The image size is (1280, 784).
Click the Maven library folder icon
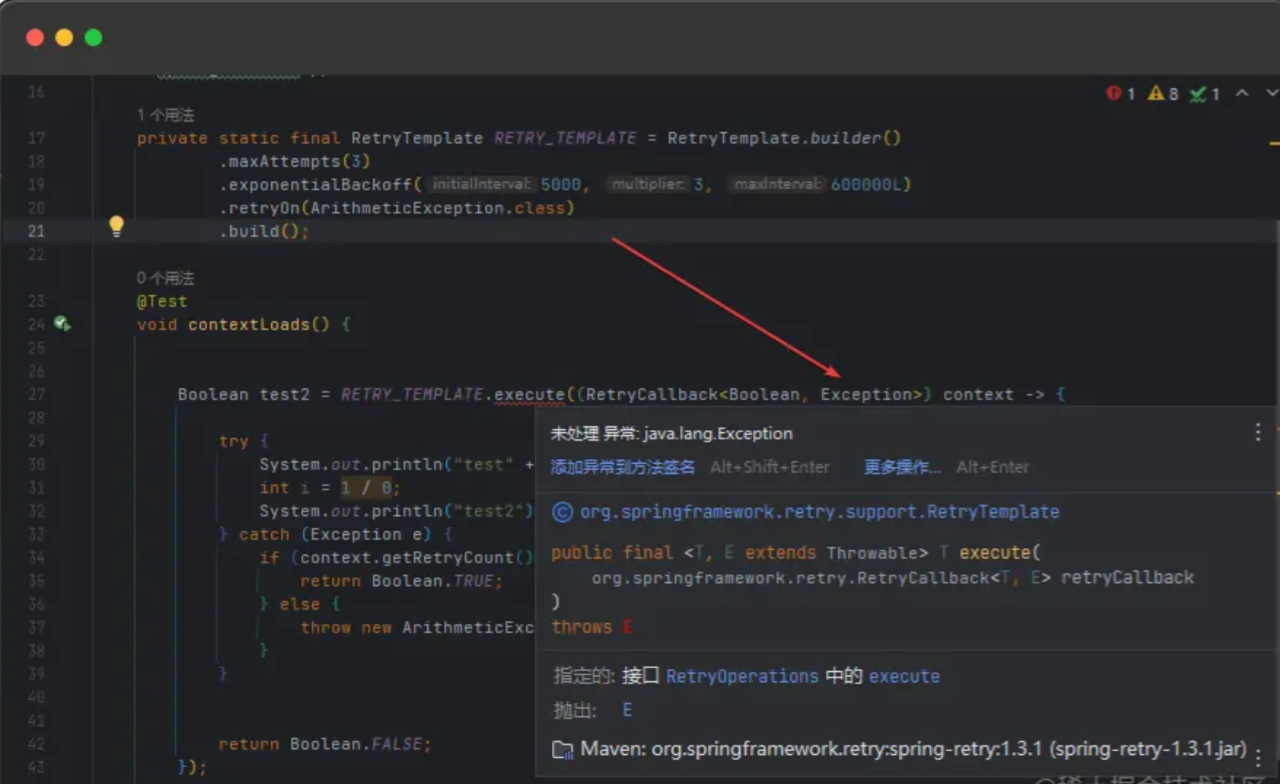(x=563, y=750)
